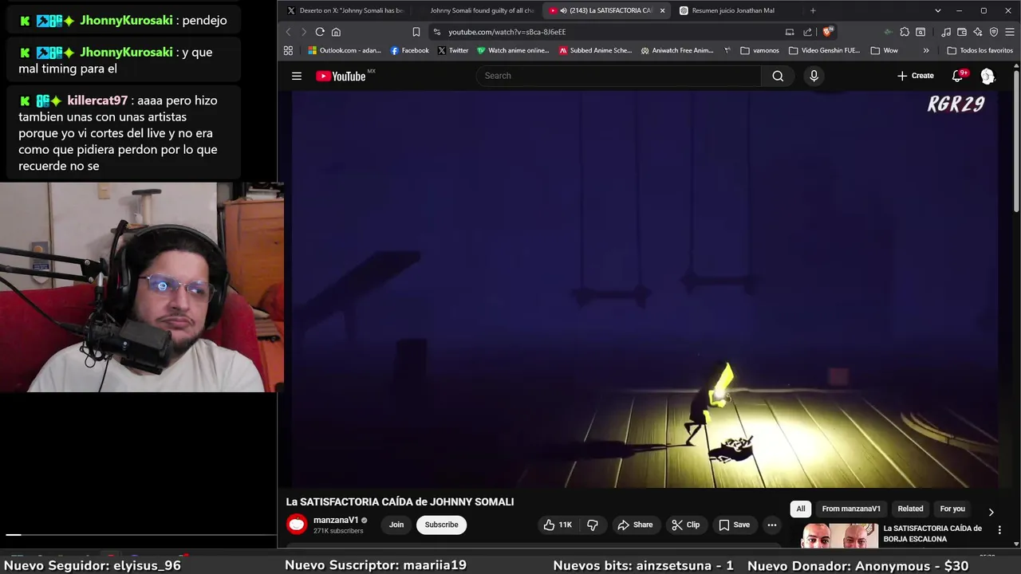Open Todos los favoritos folder

tap(980, 50)
